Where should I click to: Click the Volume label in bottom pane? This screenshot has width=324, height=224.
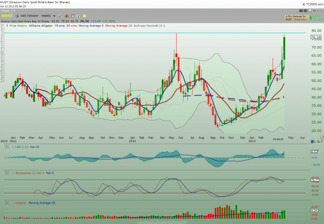(x=20, y=203)
